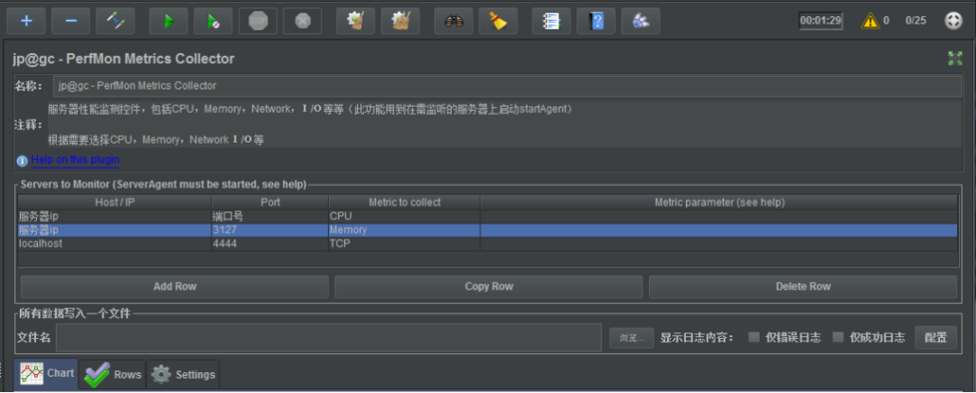Click the yellow warning triangle icon
The image size is (976, 393).
point(870,21)
